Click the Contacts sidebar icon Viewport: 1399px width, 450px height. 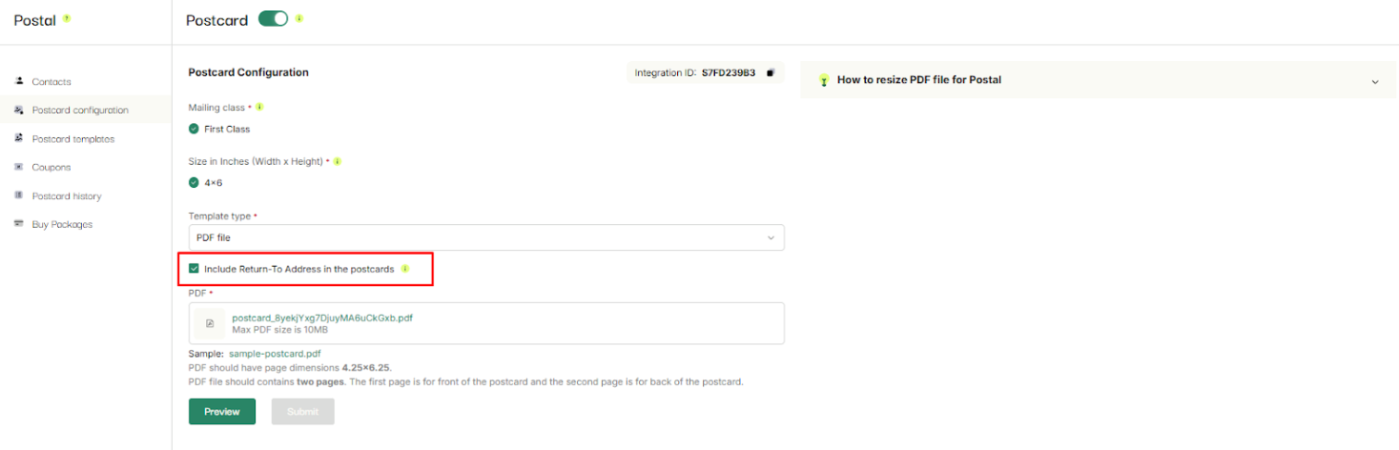(19, 81)
